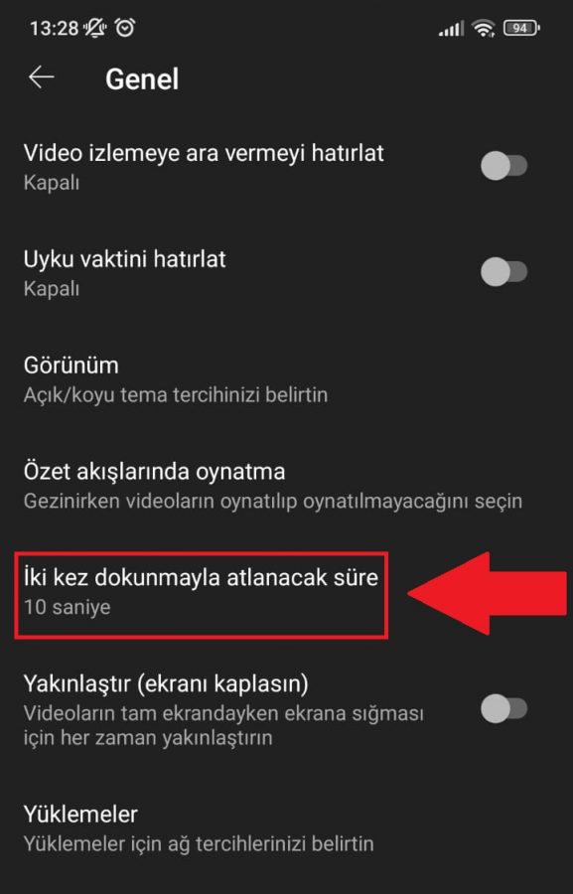Tap the 13:28 clock in status bar
Viewport: 573px width, 894px height.
point(54,28)
